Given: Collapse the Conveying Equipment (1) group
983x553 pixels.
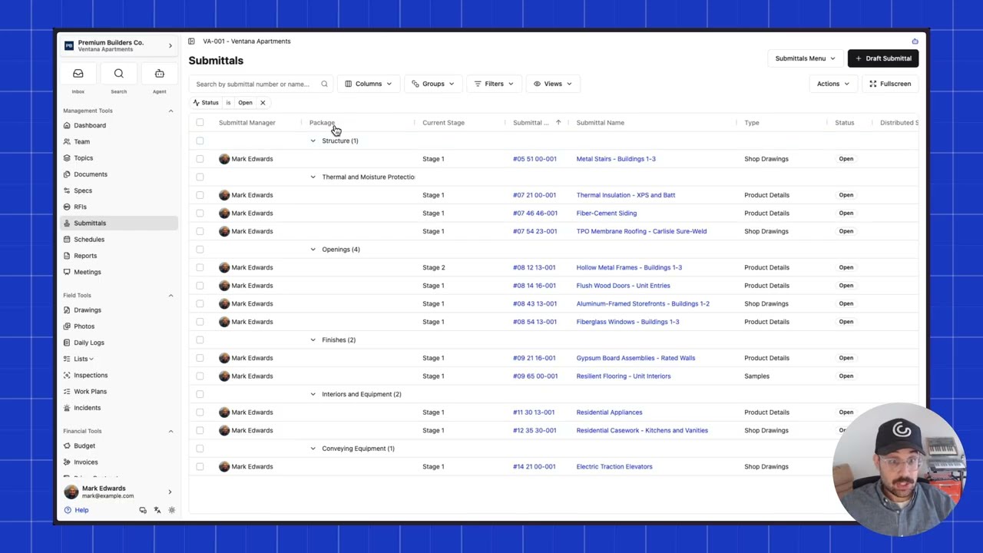Looking at the screenshot, I should click(313, 449).
